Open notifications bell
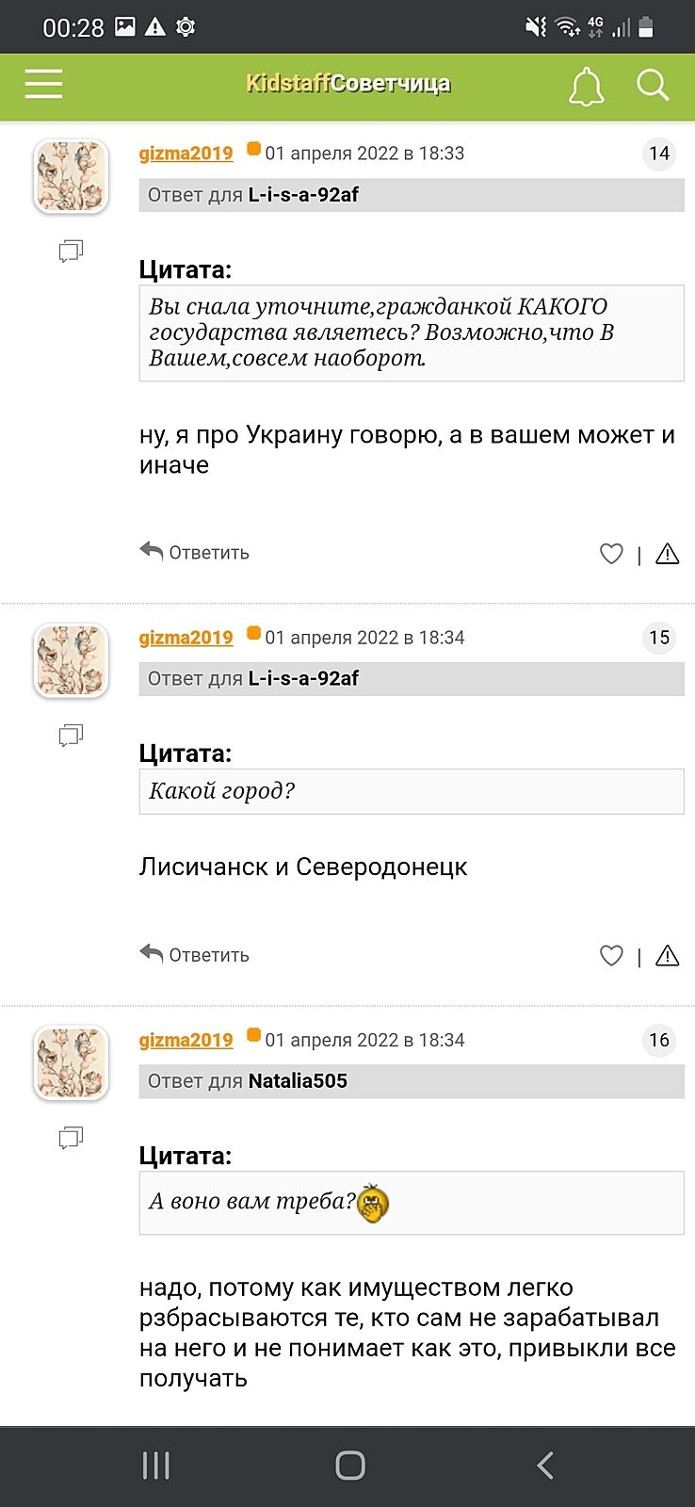Image resolution: width=695 pixels, height=1507 pixels. (x=586, y=86)
